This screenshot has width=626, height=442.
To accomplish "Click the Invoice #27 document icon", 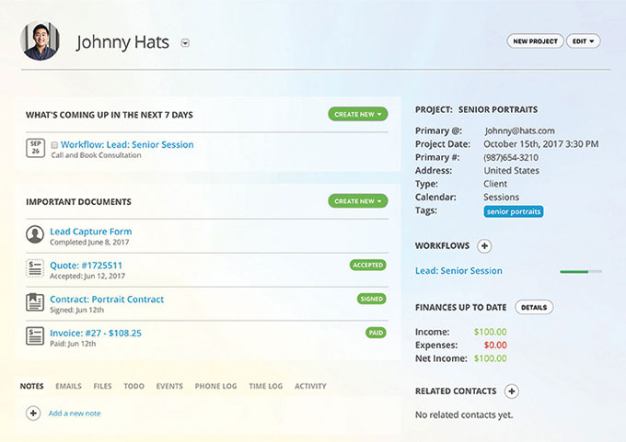I will click(35, 336).
